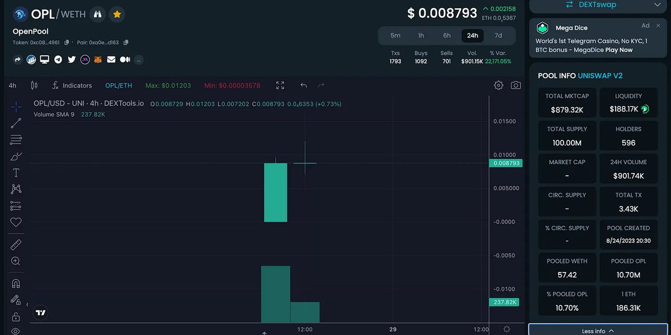
Task: Toggle magnet snapping mode
Action: click(16, 284)
